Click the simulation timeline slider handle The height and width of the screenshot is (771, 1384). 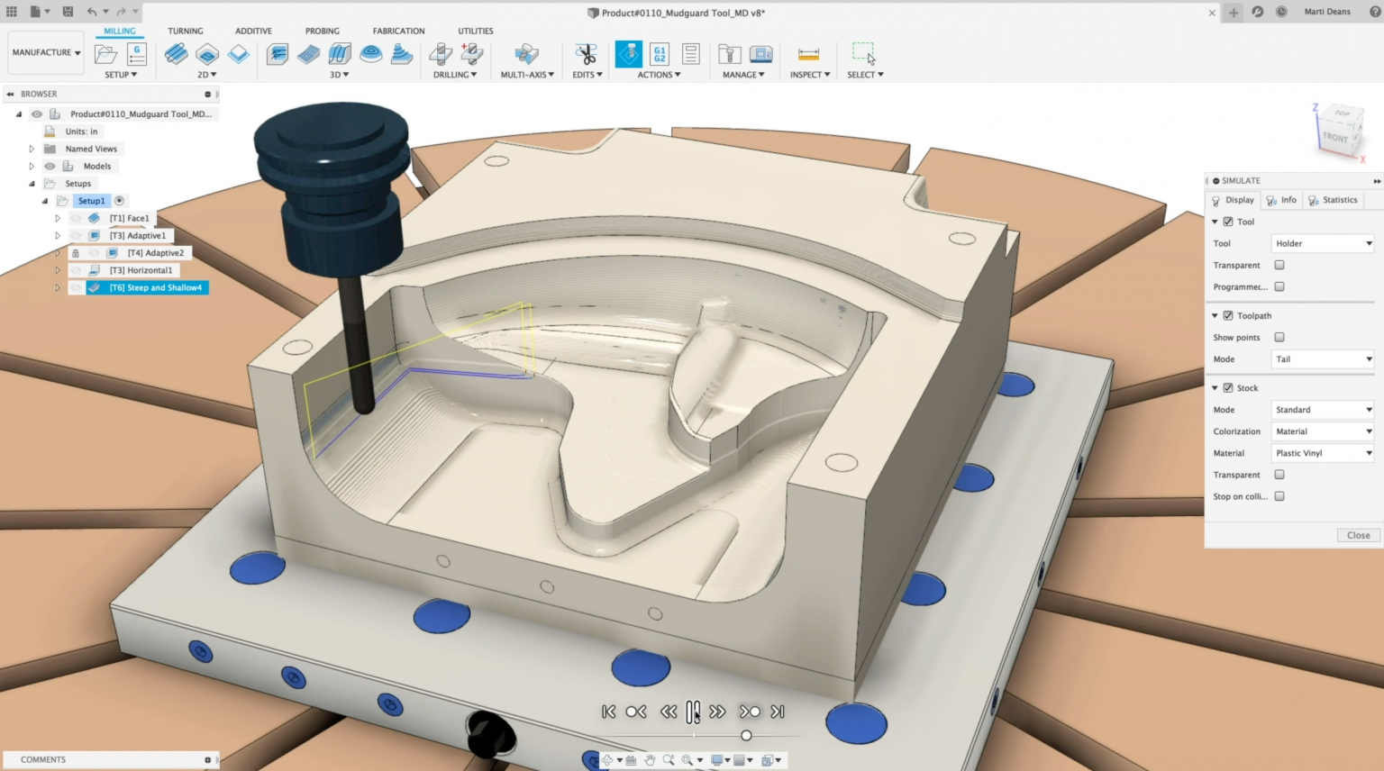pos(746,735)
